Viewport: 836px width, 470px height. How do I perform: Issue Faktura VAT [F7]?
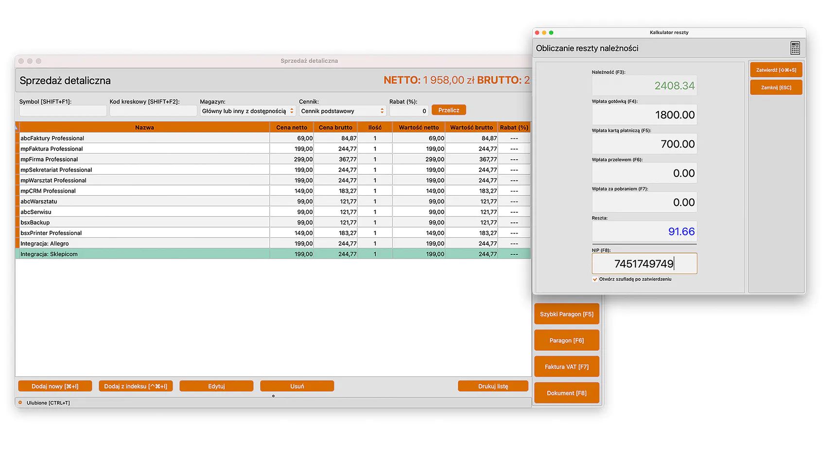click(566, 367)
